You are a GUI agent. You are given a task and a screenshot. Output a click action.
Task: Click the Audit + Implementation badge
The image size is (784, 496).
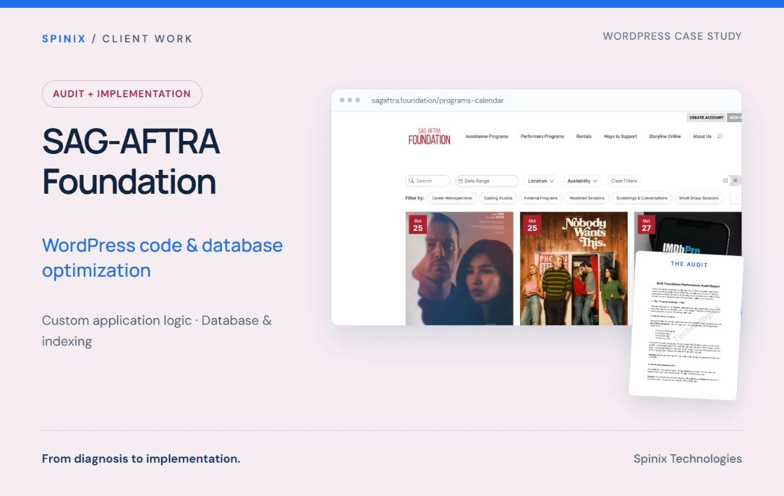click(122, 94)
